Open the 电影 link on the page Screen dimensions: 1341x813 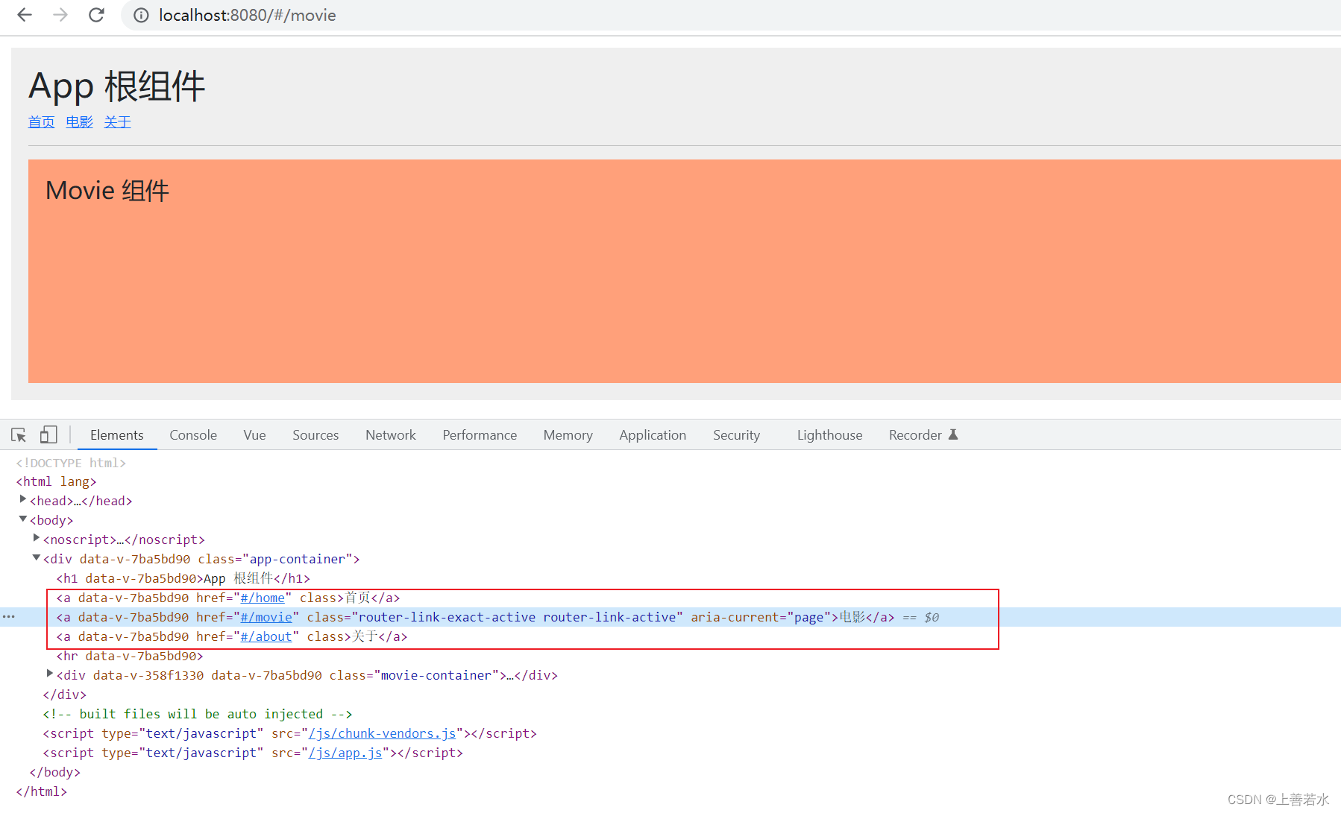[x=79, y=122]
